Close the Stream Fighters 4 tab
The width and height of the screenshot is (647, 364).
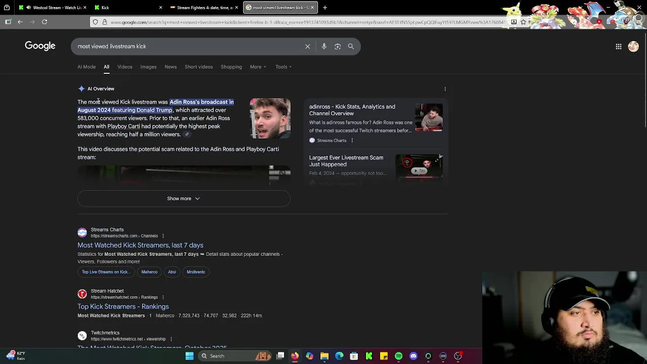(237, 8)
